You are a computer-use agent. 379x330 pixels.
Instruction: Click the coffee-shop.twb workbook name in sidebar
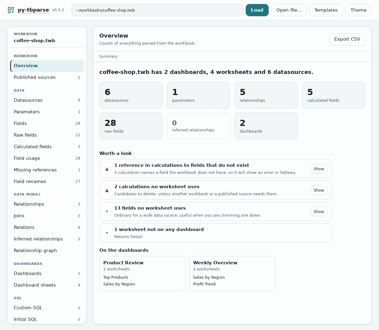click(x=35, y=41)
